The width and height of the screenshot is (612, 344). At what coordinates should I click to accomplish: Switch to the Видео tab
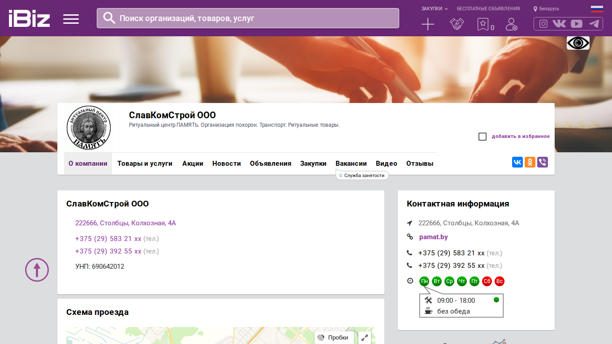click(387, 163)
